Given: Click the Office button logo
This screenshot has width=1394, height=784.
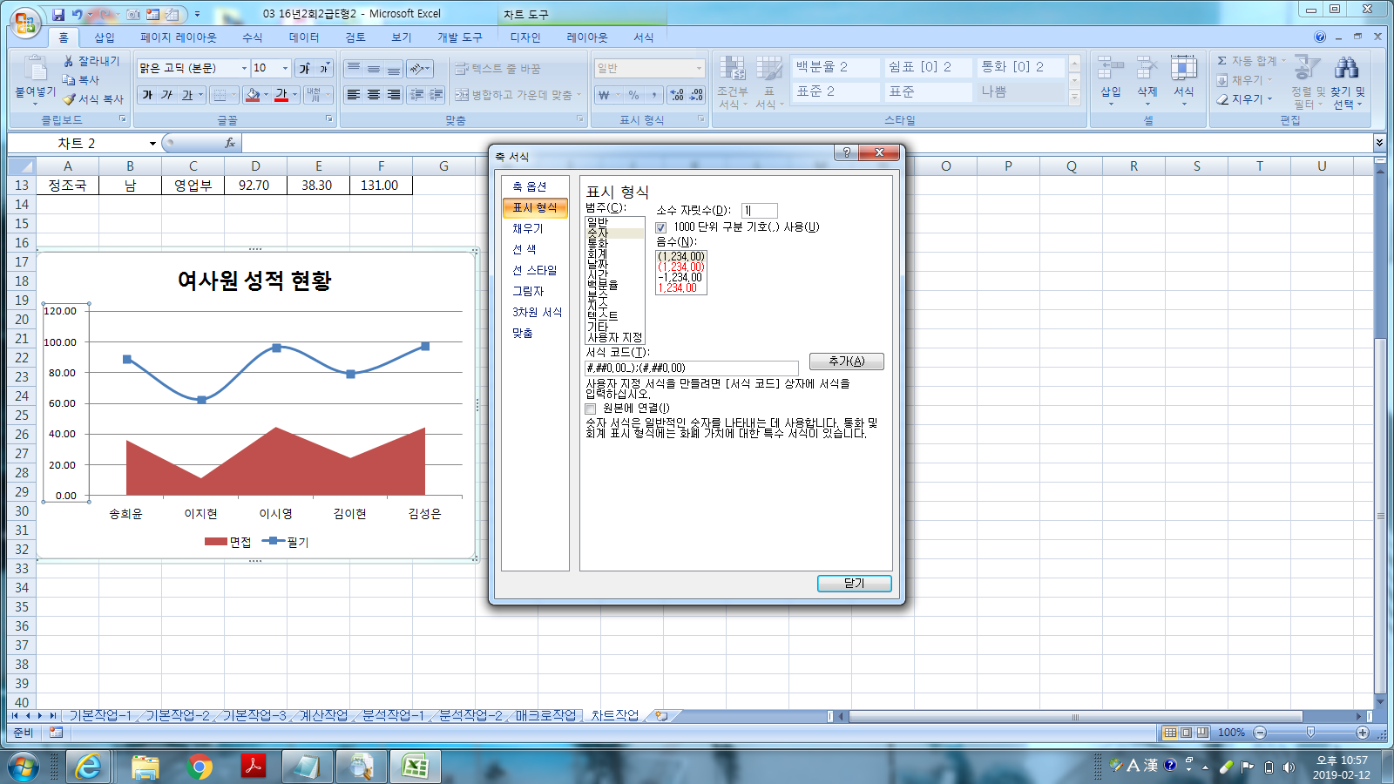Looking at the screenshot, I should pos(25,22).
